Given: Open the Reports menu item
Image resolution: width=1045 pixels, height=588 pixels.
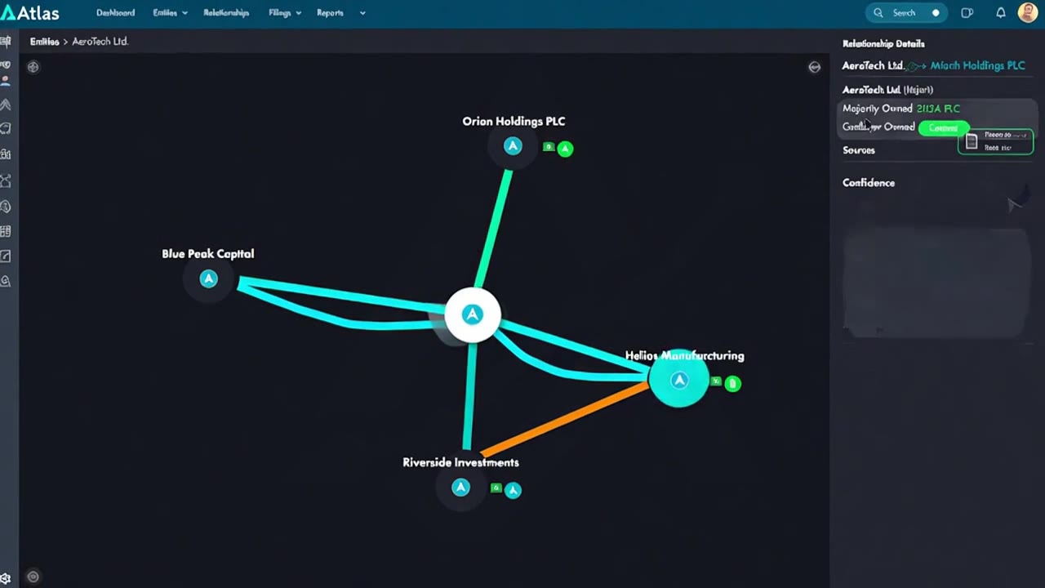Looking at the screenshot, I should pos(330,13).
